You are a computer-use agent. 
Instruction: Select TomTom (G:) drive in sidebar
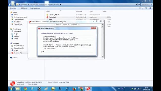coord(18,53)
